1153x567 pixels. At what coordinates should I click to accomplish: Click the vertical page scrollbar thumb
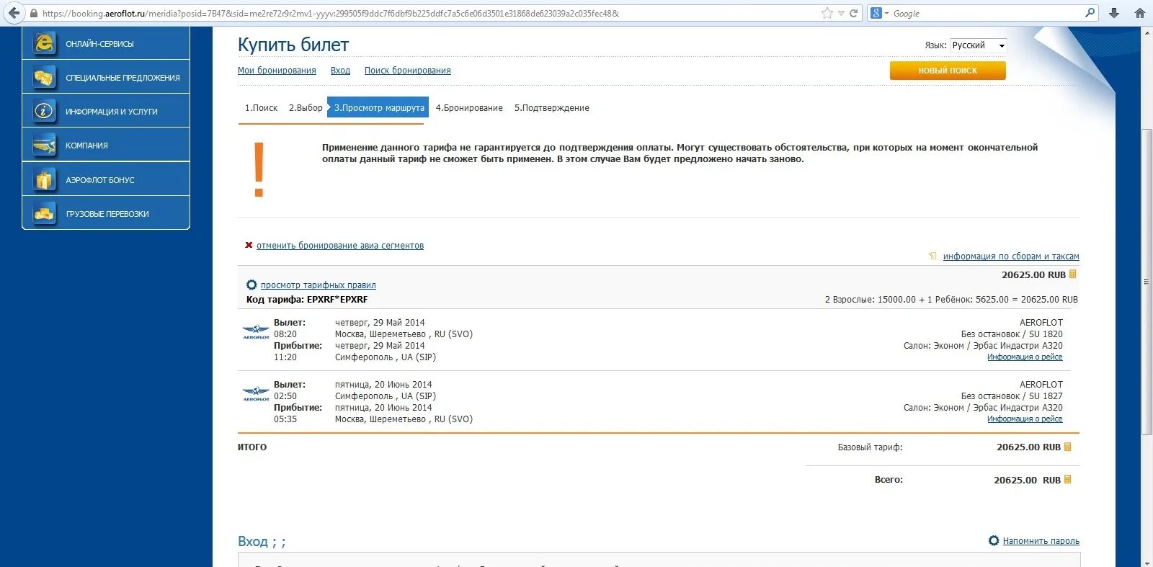pos(1147,282)
